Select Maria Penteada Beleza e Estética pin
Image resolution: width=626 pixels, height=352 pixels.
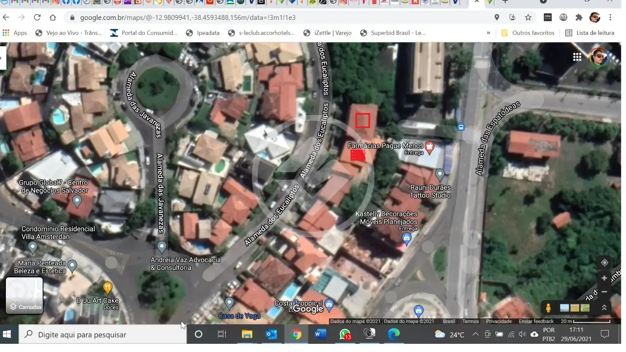(72, 266)
